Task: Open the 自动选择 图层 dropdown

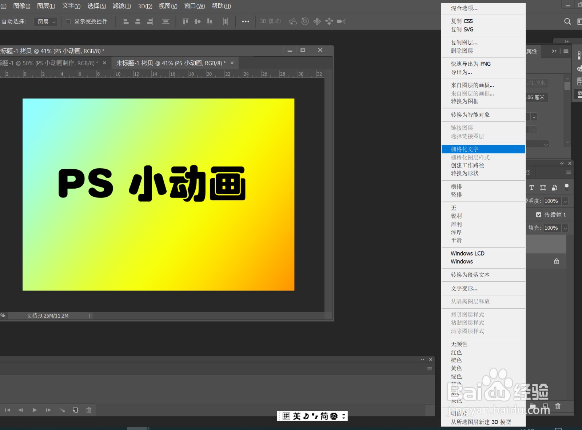Action: click(45, 21)
